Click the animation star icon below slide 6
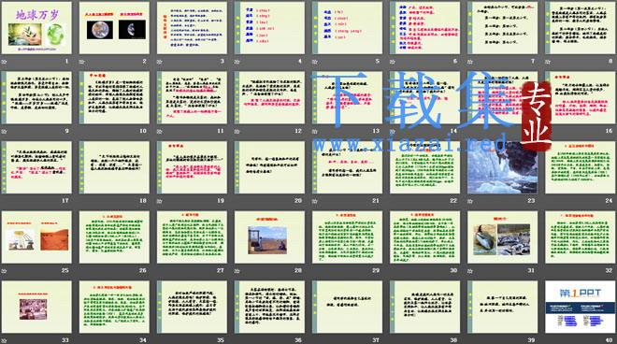The width and height of the screenshot is (617, 344). pyautogui.click(x=393, y=62)
